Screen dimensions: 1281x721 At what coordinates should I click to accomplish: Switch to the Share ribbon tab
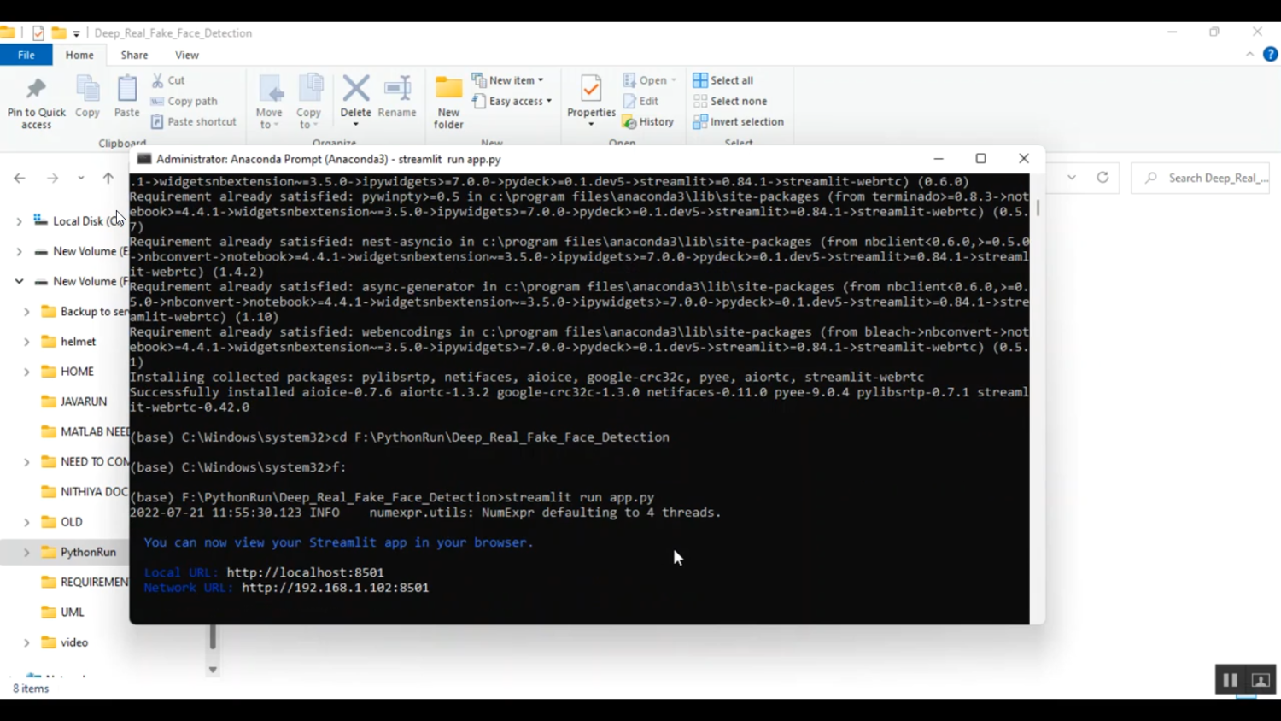(134, 55)
